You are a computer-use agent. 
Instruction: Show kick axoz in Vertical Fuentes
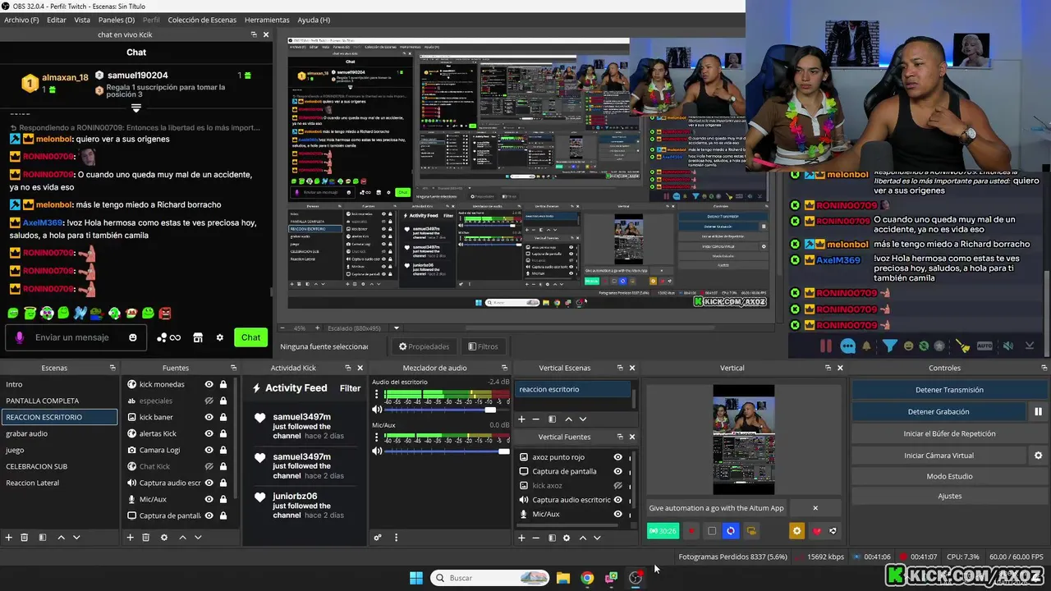[618, 485]
